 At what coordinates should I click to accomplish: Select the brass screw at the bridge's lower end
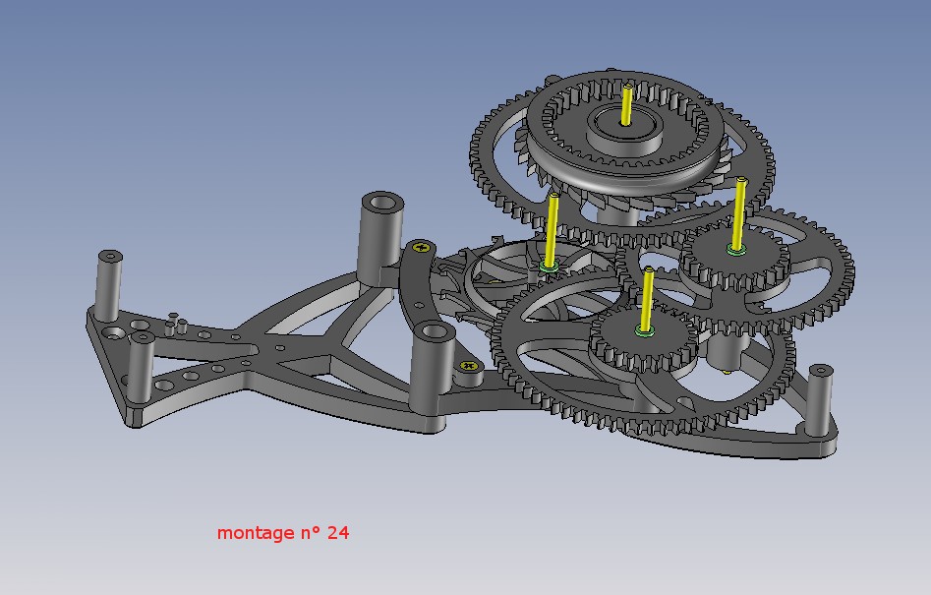pyautogui.click(x=469, y=365)
